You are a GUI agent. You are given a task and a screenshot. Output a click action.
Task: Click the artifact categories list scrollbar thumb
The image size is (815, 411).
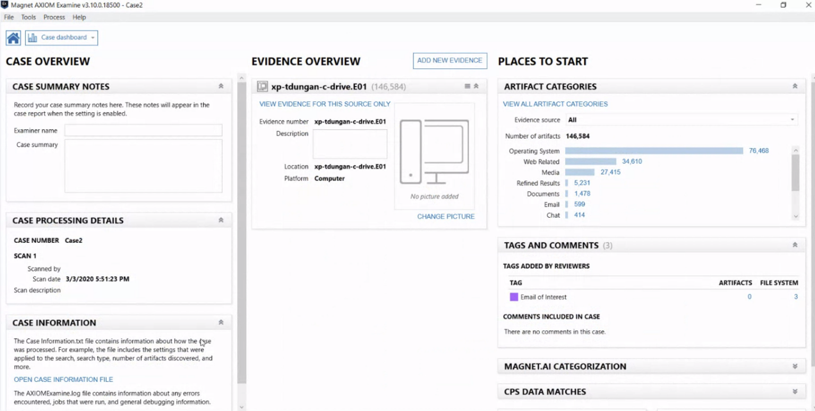pyautogui.click(x=796, y=173)
